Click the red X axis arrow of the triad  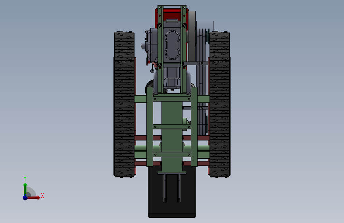point(33,198)
